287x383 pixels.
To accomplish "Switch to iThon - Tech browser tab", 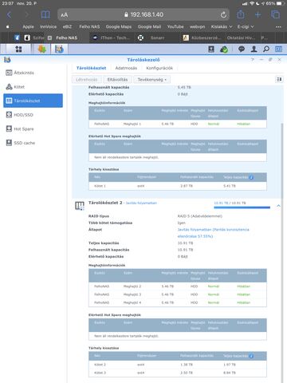I will coord(112,38).
